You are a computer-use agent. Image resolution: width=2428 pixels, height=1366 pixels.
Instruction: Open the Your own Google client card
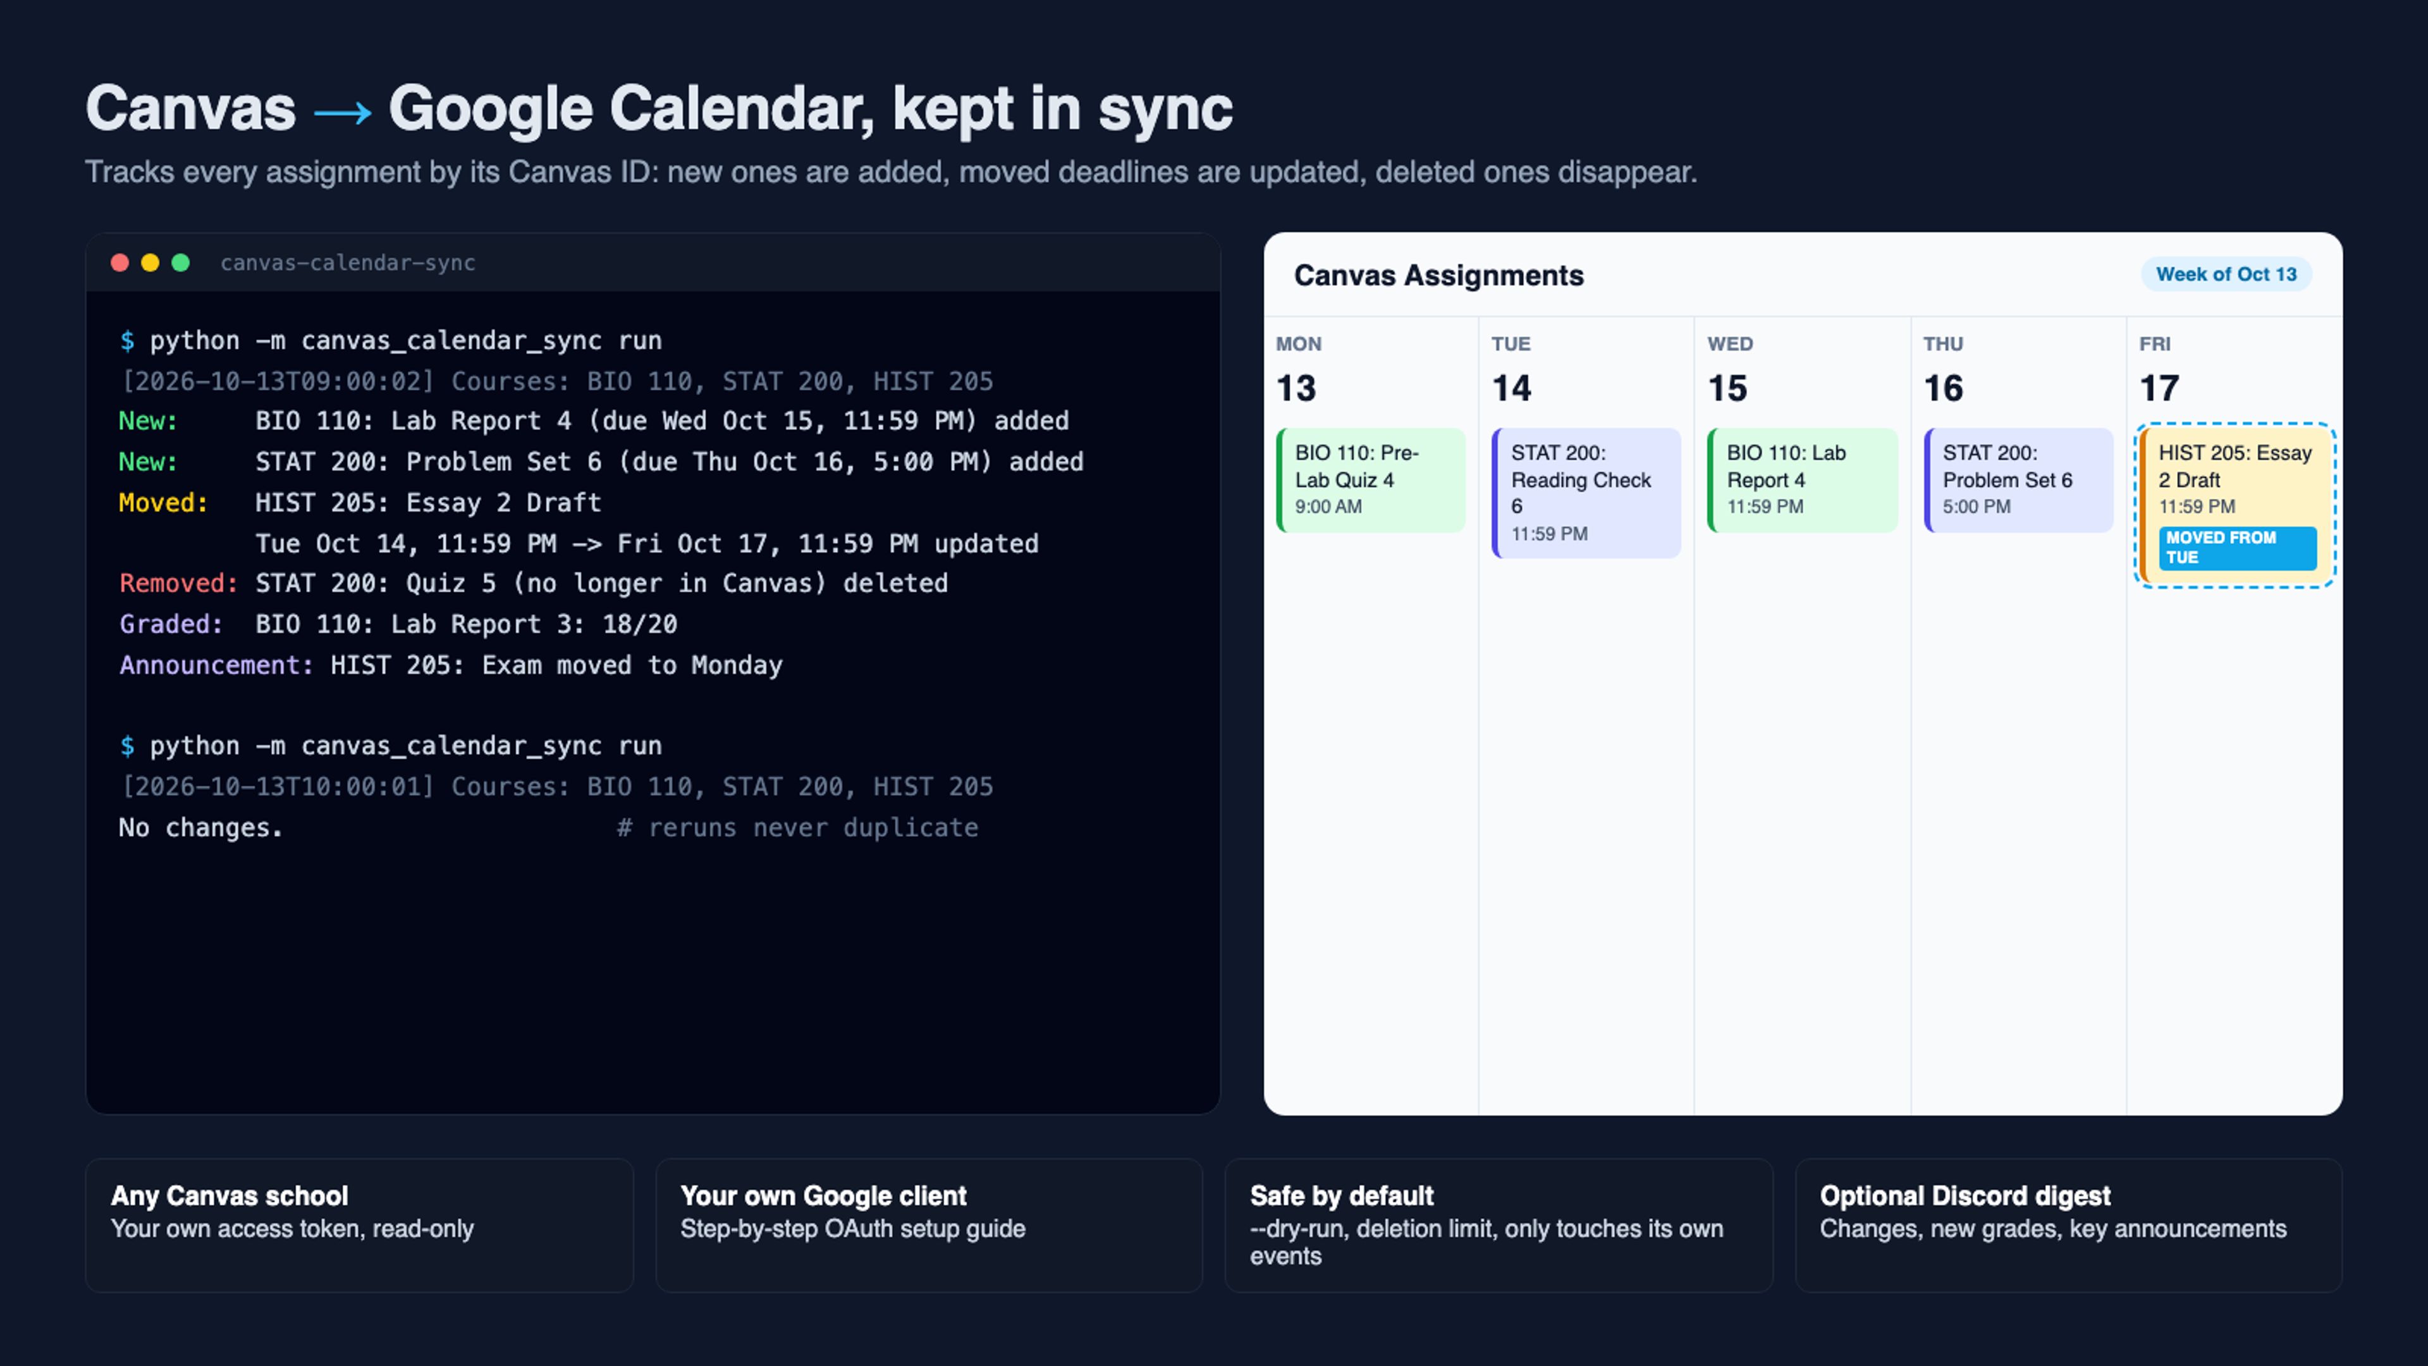point(929,1224)
